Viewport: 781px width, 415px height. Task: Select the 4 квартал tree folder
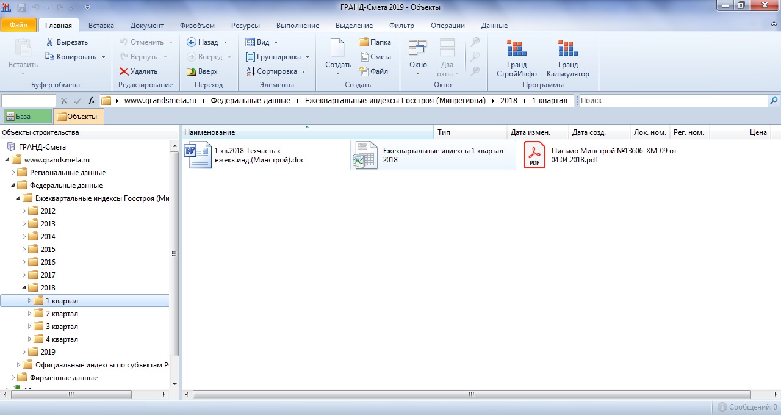[62, 339]
